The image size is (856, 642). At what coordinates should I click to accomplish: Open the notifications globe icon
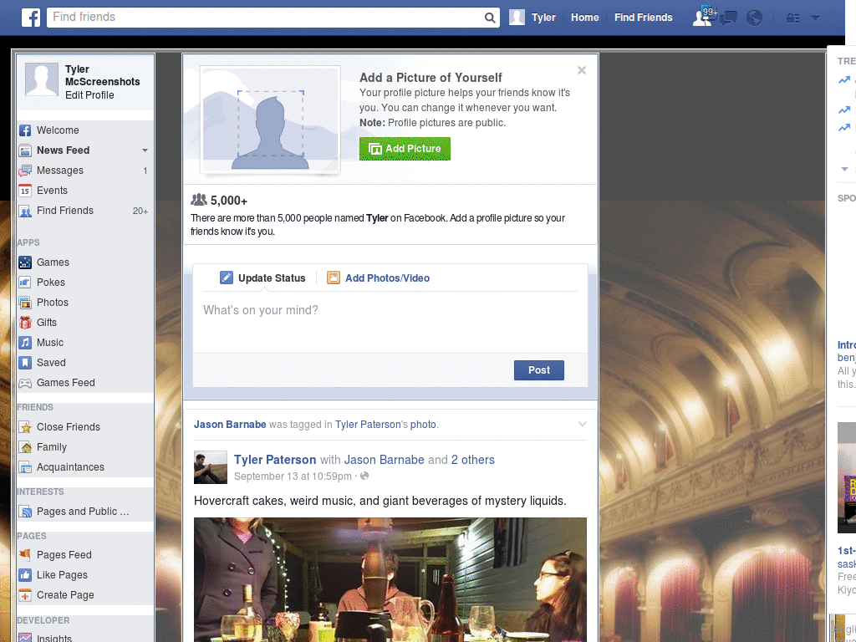pos(755,18)
